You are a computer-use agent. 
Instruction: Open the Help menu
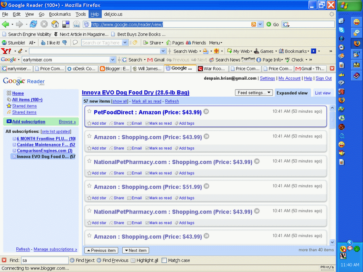(95, 14)
